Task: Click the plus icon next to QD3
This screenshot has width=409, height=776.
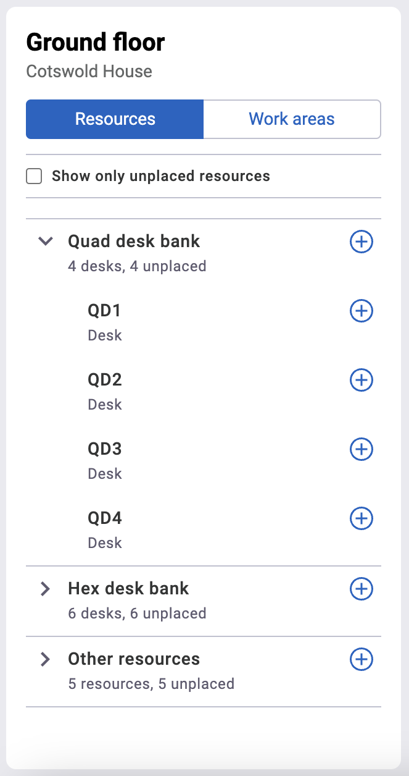Action: 361,449
